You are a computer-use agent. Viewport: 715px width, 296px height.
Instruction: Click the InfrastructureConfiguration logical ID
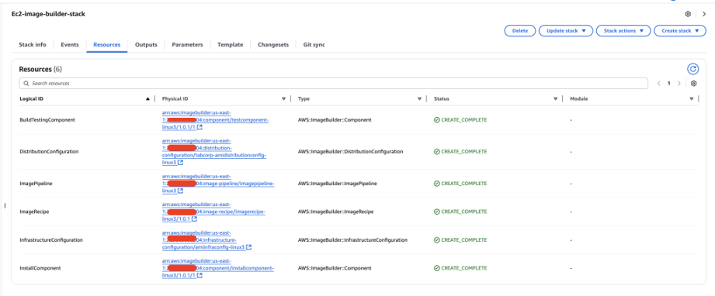coord(51,240)
